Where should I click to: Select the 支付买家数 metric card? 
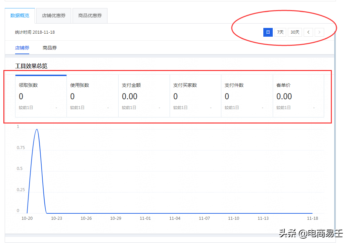(195, 96)
